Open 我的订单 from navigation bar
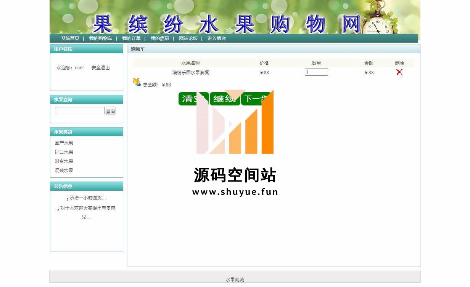Viewport: 470px width, 287px height. pos(131,38)
